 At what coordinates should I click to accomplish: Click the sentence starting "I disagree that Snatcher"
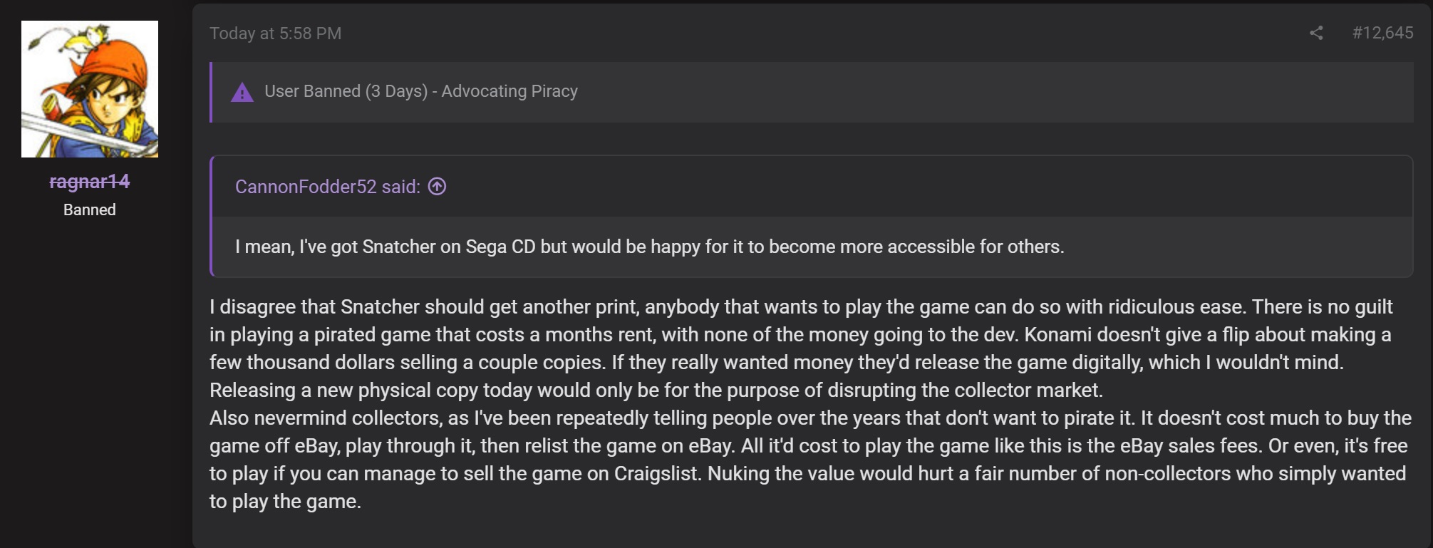pos(727,307)
